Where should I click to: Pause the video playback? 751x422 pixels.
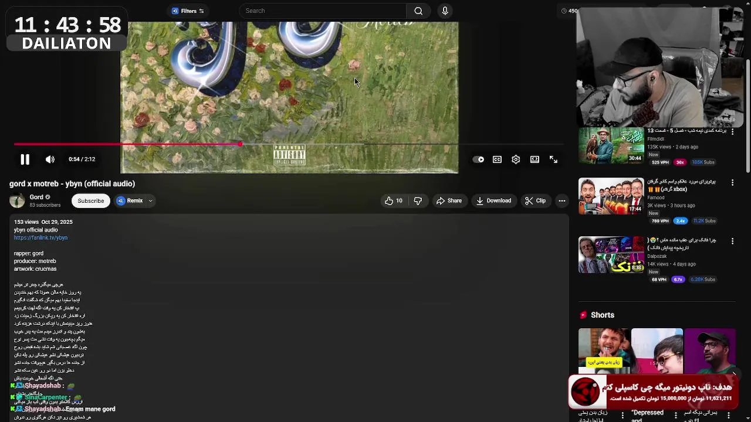coord(25,159)
